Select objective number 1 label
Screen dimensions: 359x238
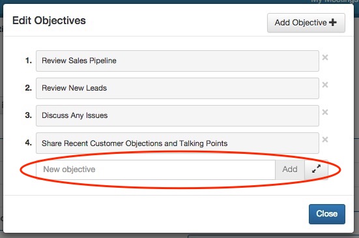[29, 61]
